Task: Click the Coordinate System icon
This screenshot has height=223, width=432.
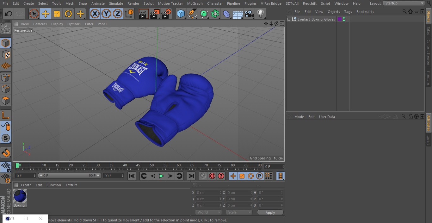Action: point(129,14)
